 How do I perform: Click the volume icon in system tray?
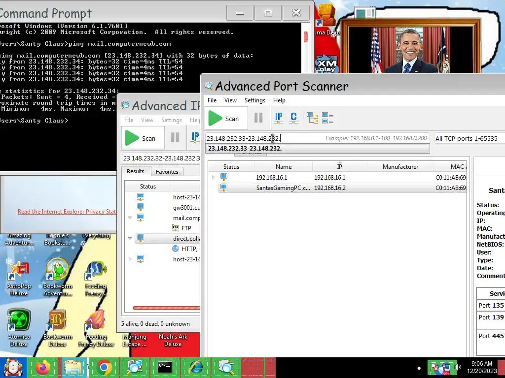(458, 367)
